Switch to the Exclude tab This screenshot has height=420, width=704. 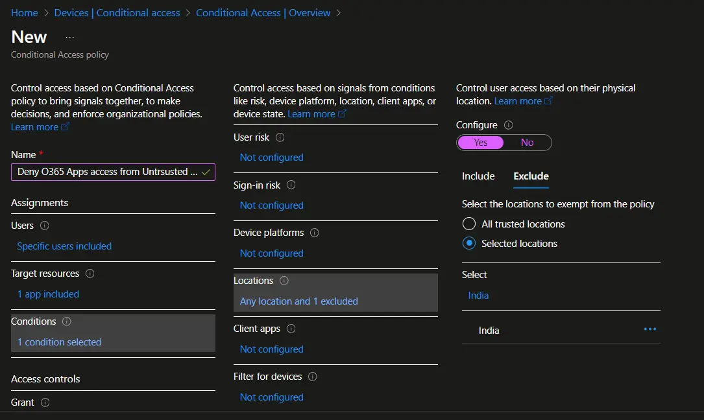point(531,176)
